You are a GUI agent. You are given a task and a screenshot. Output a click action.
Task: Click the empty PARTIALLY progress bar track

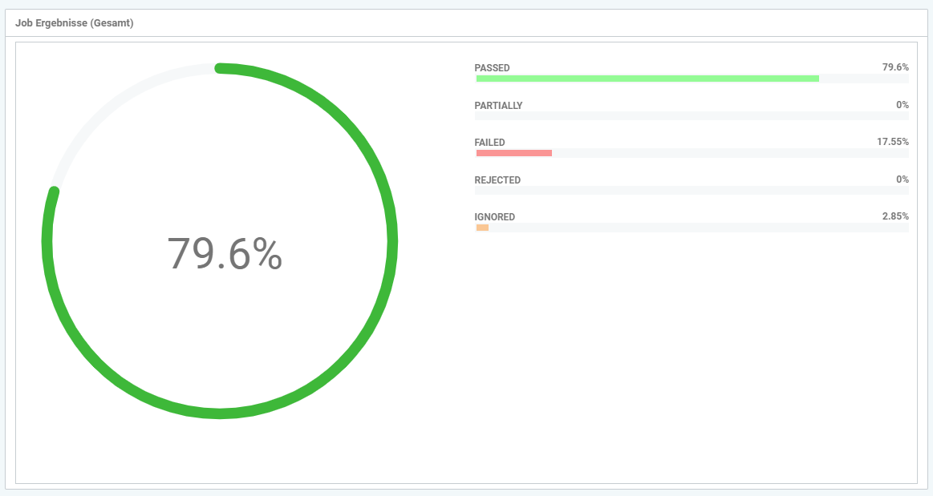pyautogui.click(x=692, y=116)
